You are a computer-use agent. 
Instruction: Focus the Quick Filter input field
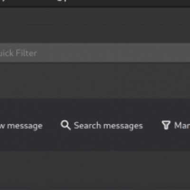click(95, 53)
